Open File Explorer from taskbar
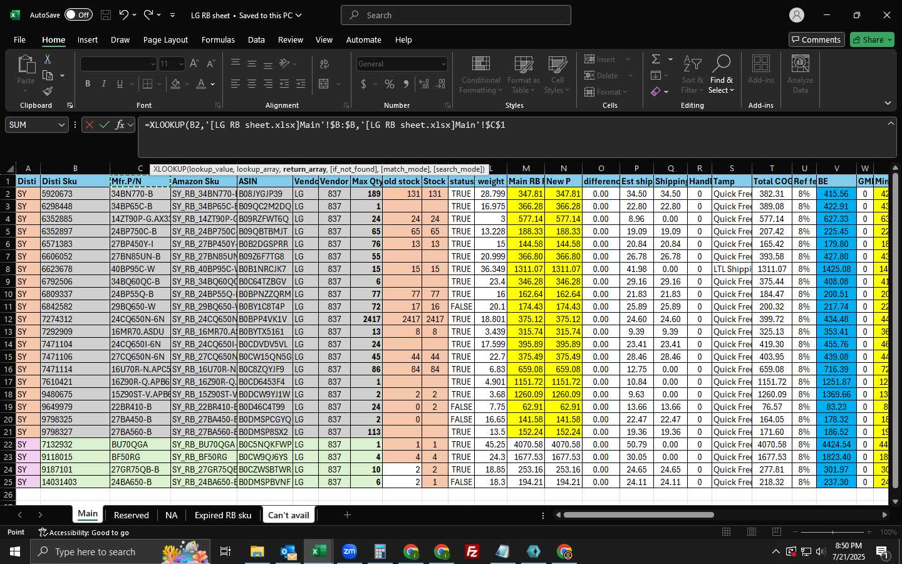 (x=257, y=551)
